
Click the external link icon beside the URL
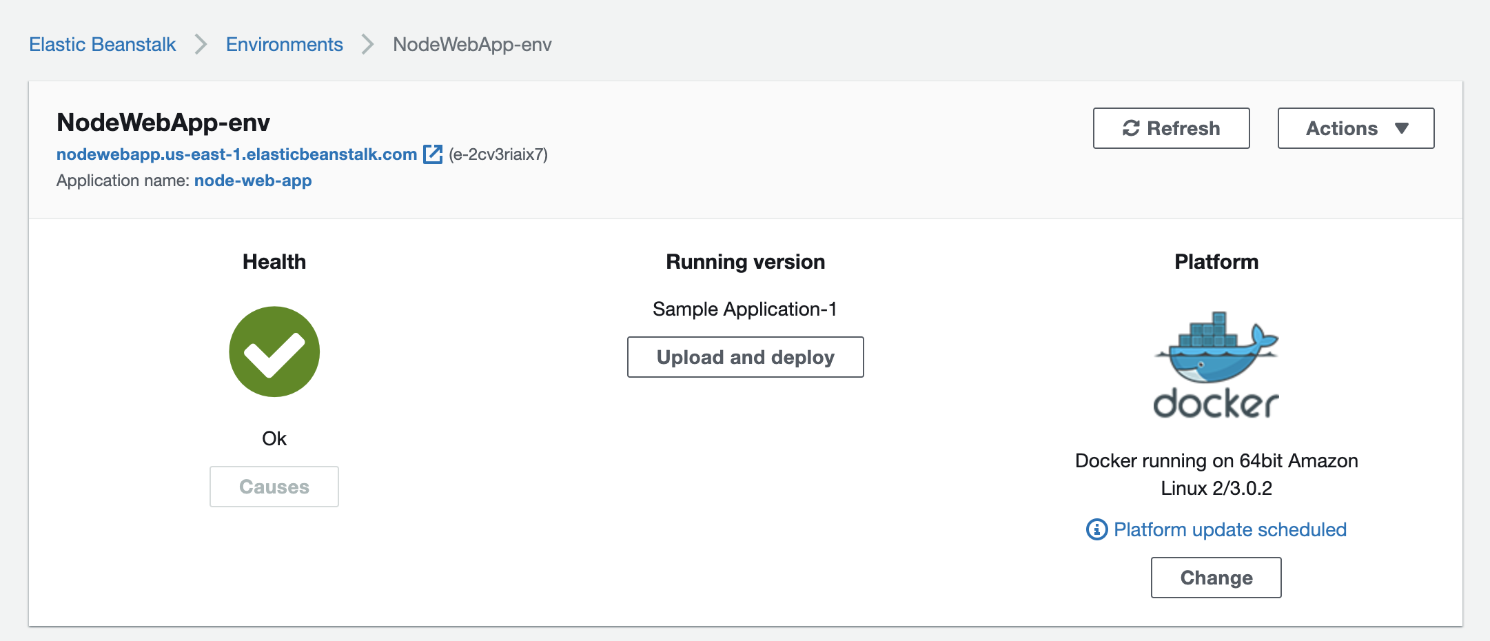[x=432, y=154]
